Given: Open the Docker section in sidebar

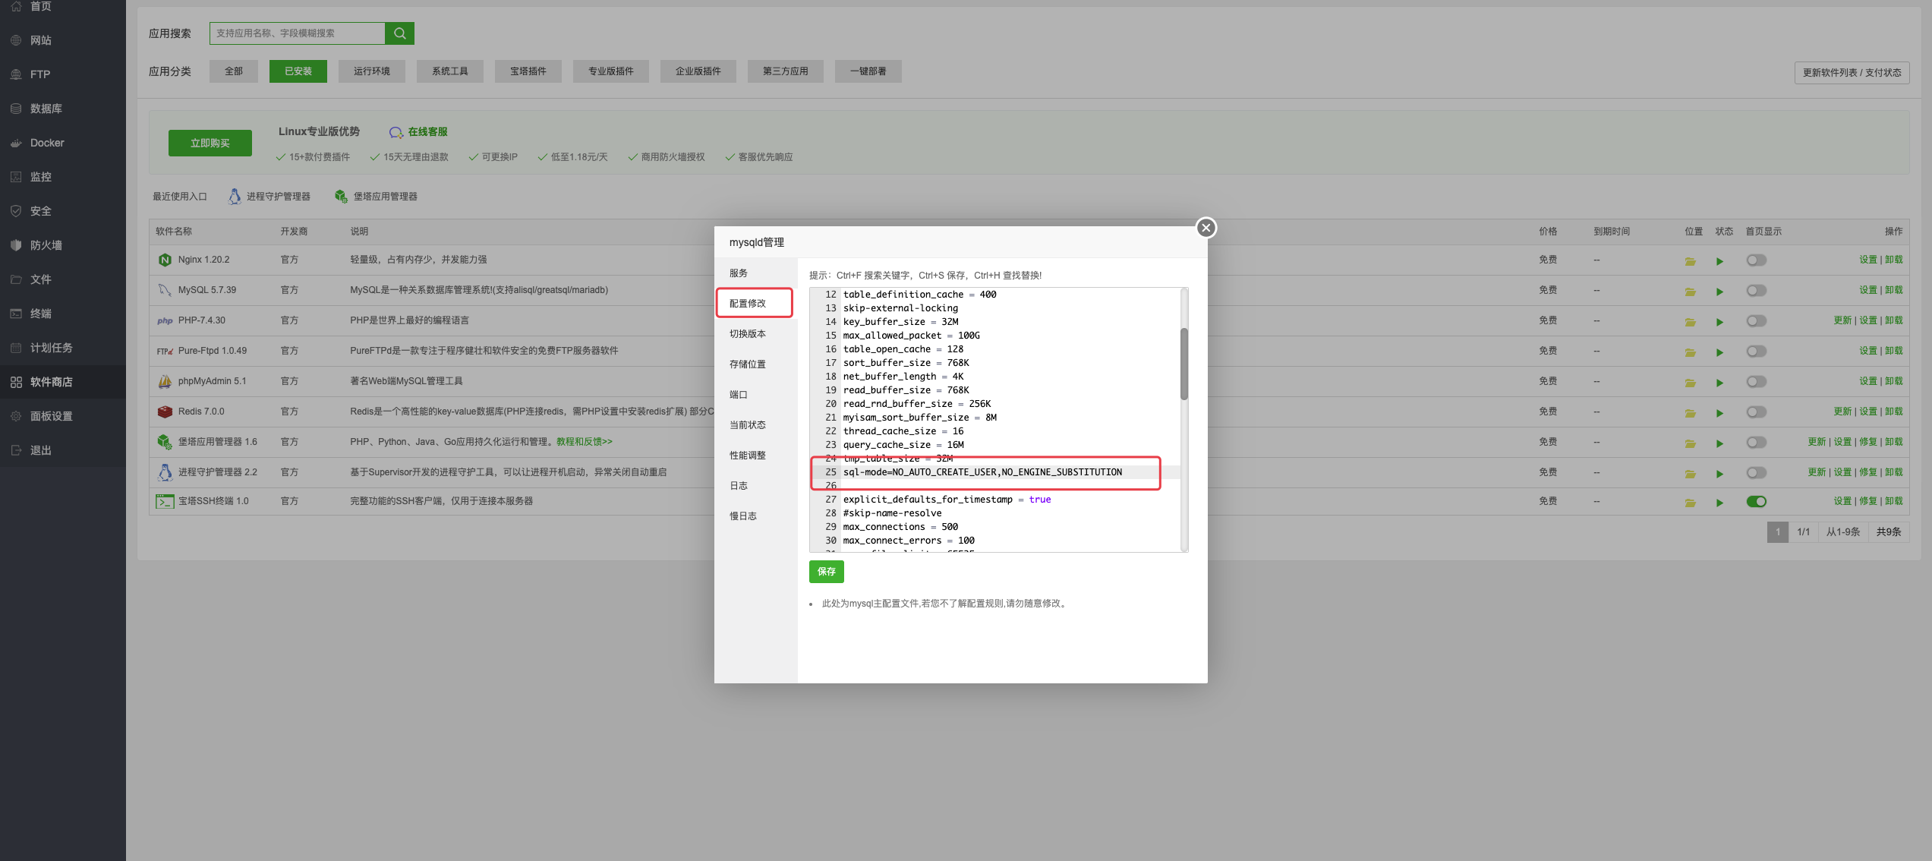Looking at the screenshot, I should (46, 142).
